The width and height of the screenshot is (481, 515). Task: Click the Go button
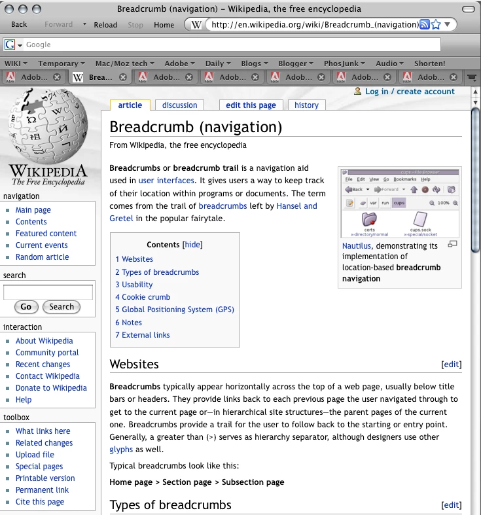(x=26, y=307)
